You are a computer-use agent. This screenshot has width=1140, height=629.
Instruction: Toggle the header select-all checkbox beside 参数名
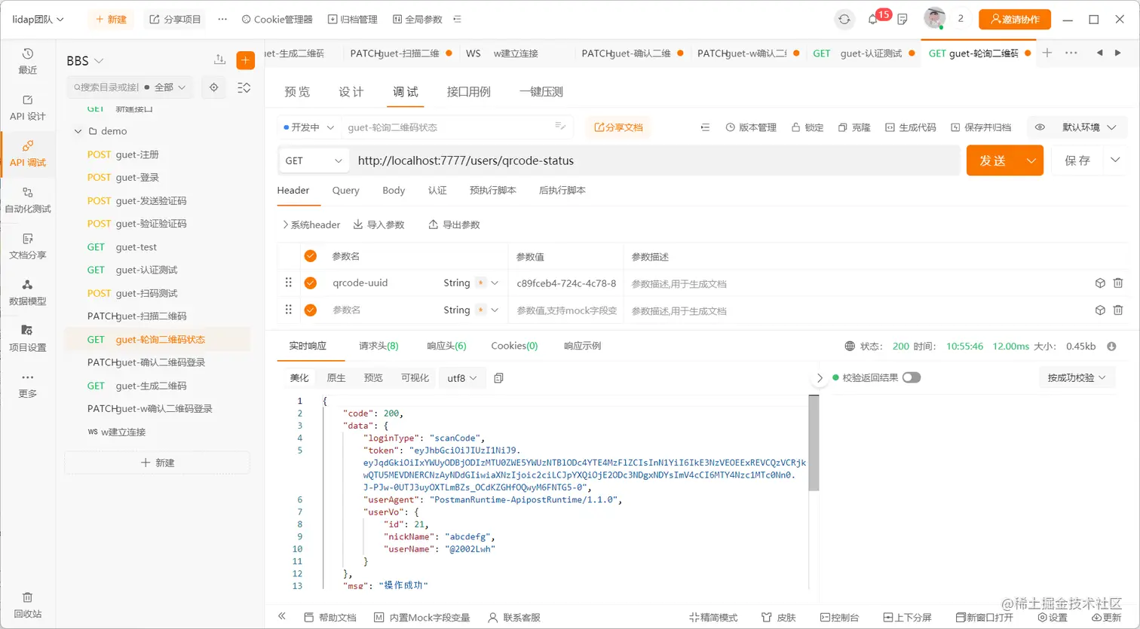tap(310, 256)
